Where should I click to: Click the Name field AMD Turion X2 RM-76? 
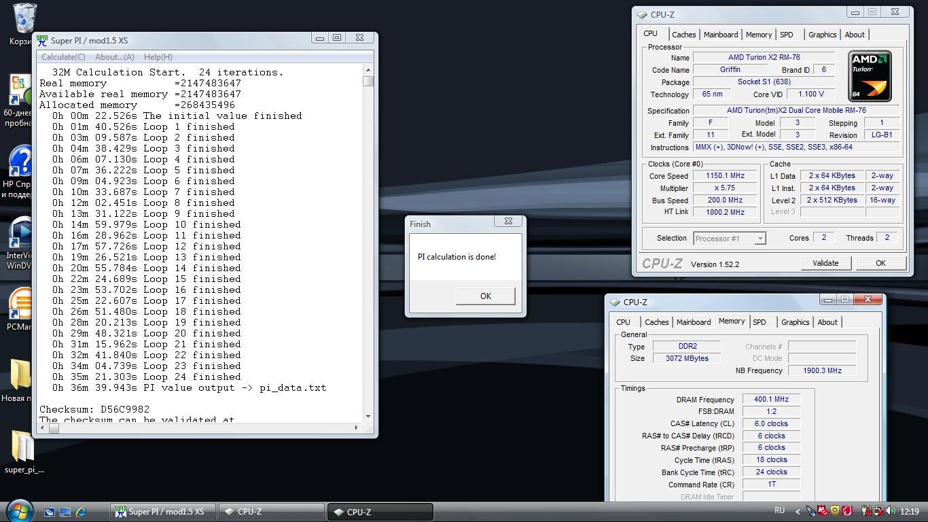[x=764, y=58]
